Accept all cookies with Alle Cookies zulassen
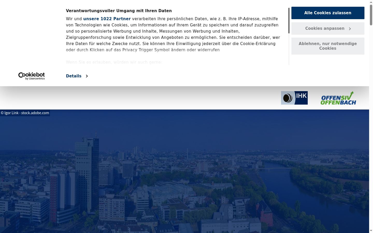The image size is (373, 233). (328, 13)
